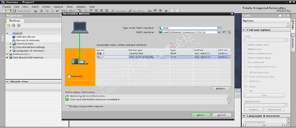Click the laptop PG/PC graphic
Screen dimensions: 296x128
(x=80, y=27)
